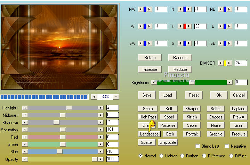The width and height of the screenshot is (250, 165).
Task: Click the Brightness slider right arrow
Action: point(229,82)
